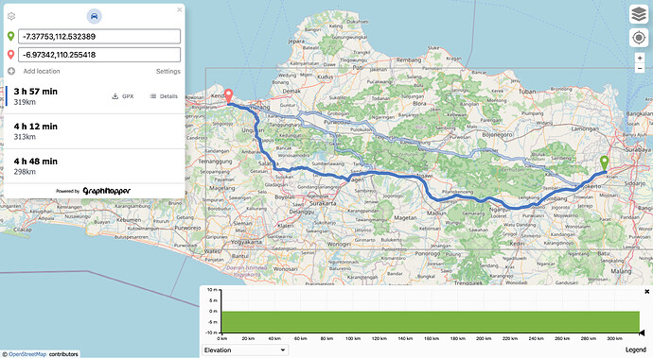Click the Legend label of elevation chart

636,350
